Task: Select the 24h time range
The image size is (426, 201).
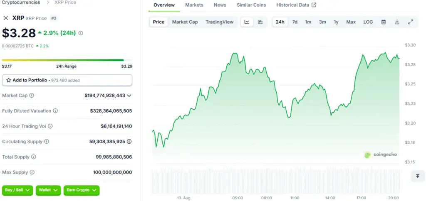Action: coord(280,22)
